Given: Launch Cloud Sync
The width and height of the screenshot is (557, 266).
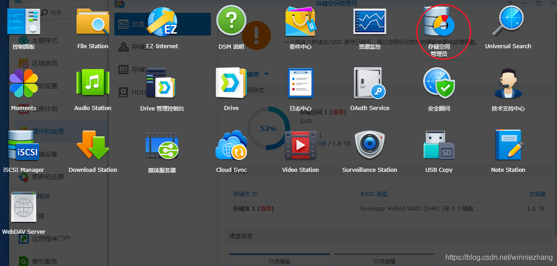Looking at the screenshot, I should [231, 146].
